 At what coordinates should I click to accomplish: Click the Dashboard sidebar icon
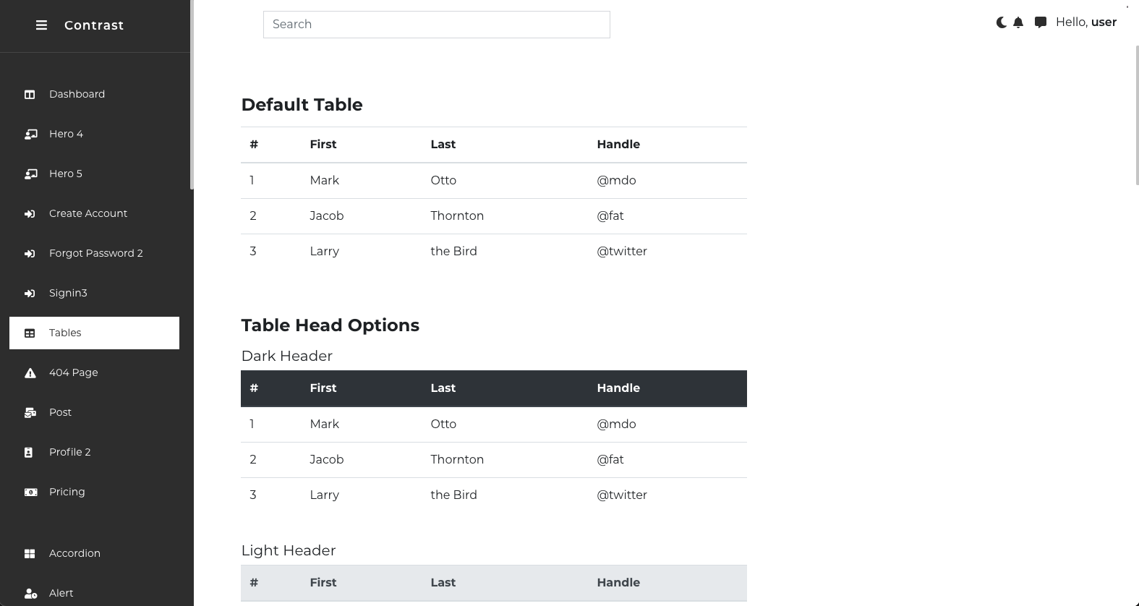30,95
